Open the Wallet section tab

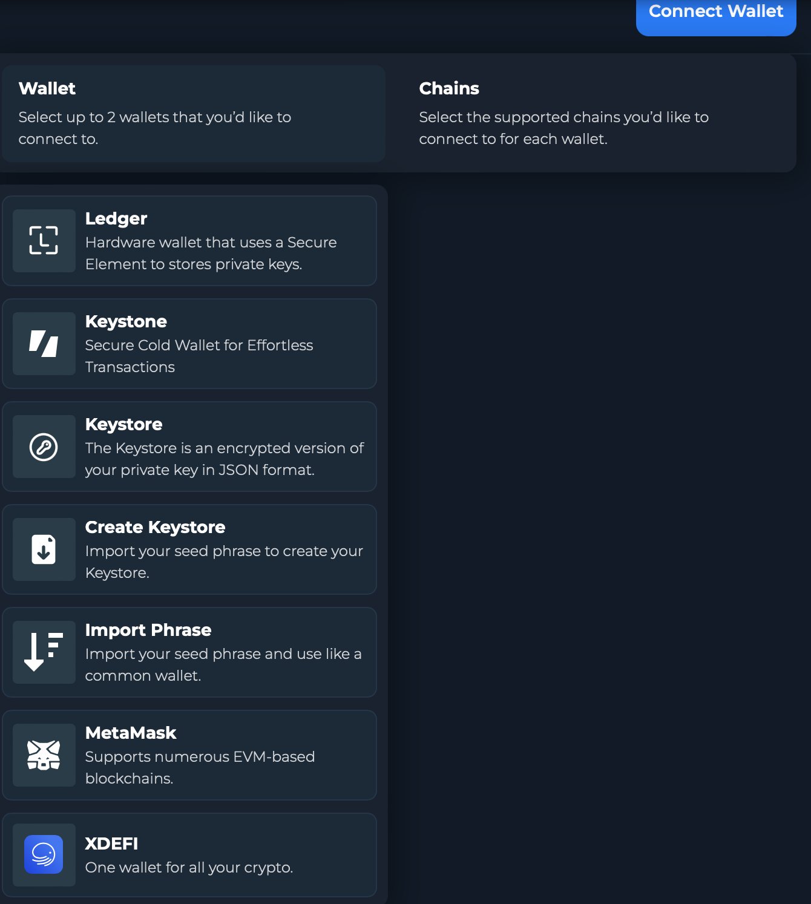click(x=193, y=113)
